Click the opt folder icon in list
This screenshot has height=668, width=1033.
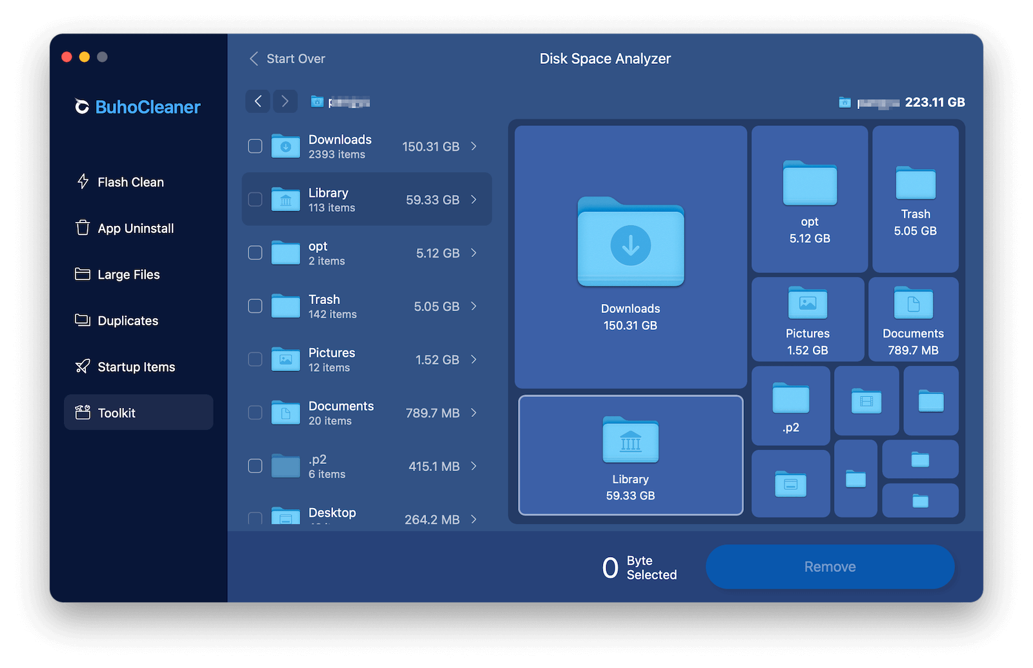point(285,253)
